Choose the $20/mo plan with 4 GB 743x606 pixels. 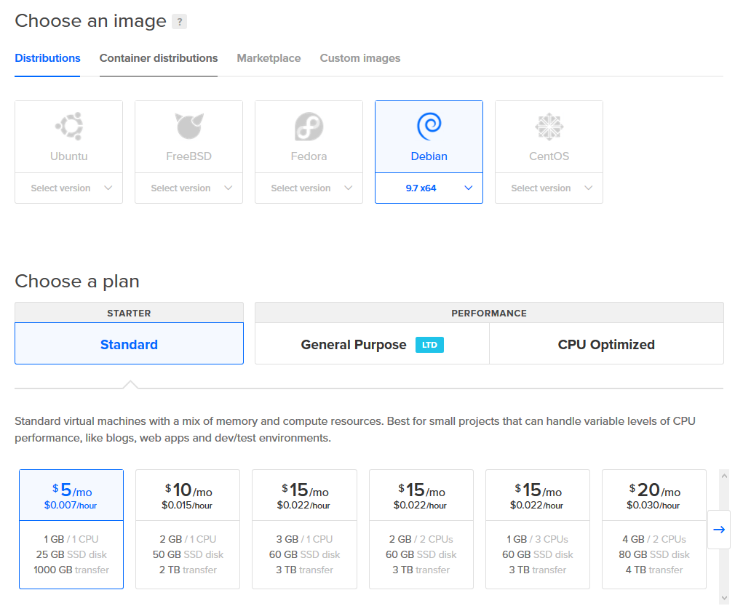click(653, 529)
